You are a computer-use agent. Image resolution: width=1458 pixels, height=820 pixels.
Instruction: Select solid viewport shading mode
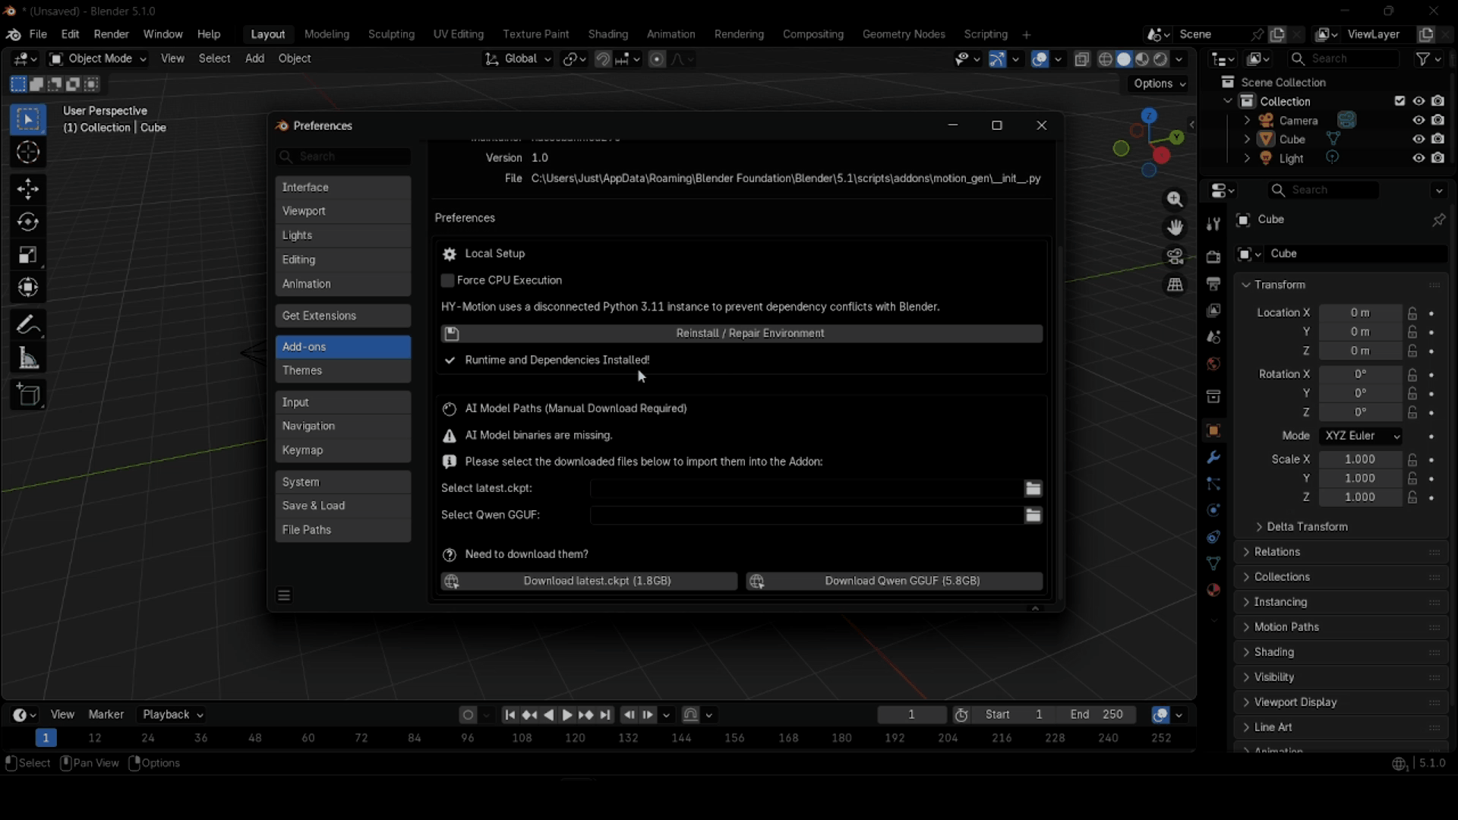point(1124,59)
